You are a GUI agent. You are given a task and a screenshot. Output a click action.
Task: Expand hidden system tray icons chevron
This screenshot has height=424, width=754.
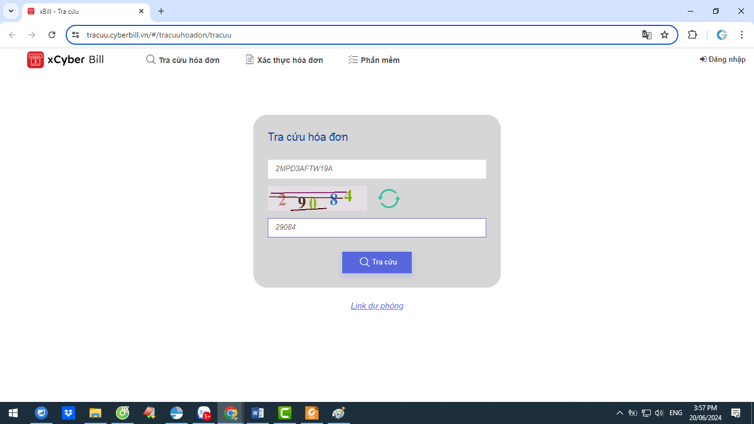tap(619, 413)
